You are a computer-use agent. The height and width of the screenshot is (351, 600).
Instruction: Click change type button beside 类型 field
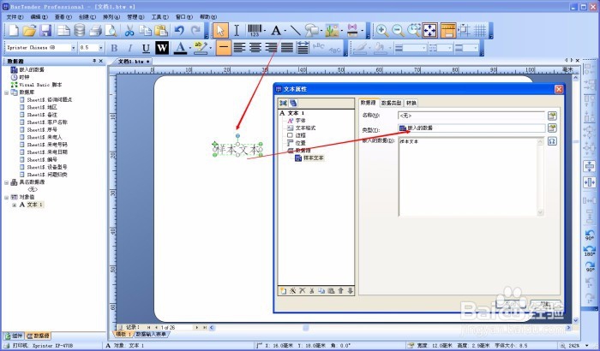point(552,128)
